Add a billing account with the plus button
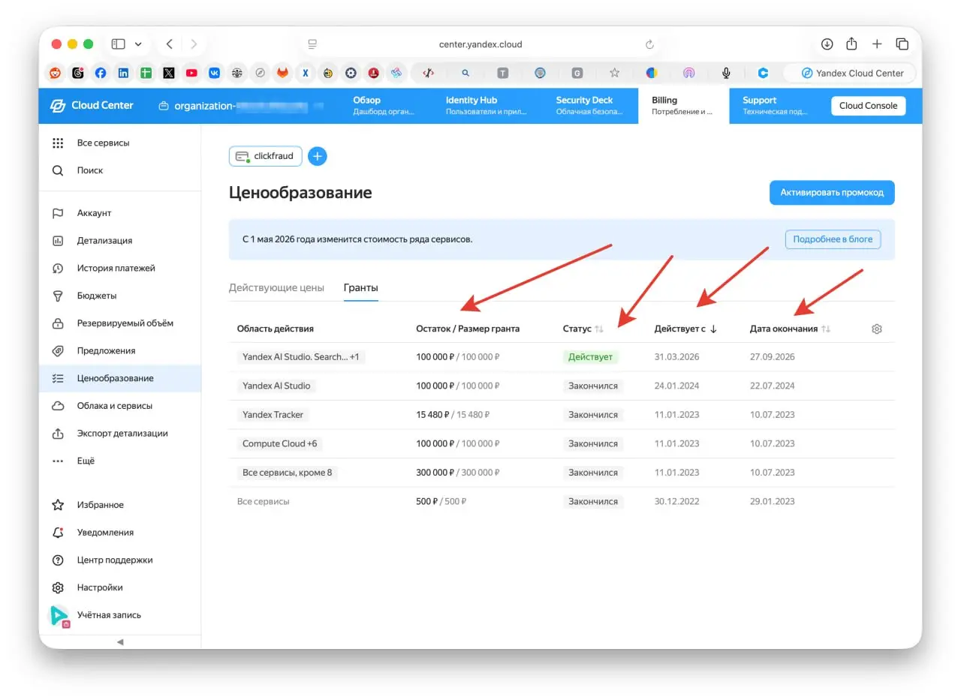This screenshot has height=700, width=961. click(x=318, y=156)
